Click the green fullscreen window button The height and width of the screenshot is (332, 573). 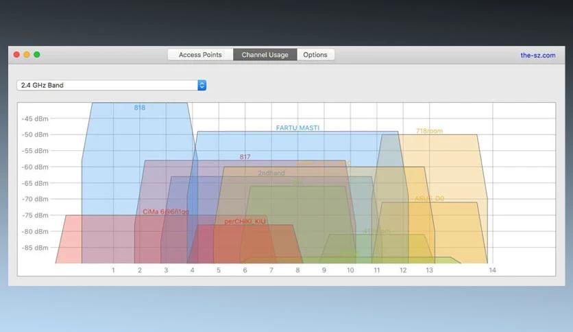(x=37, y=54)
